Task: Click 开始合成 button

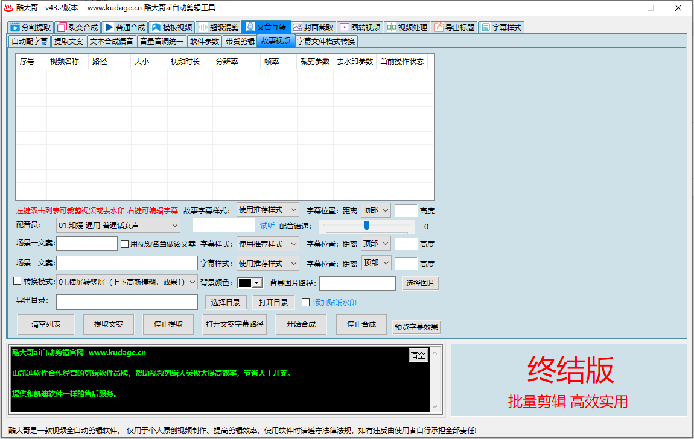Action: coord(301,324)
